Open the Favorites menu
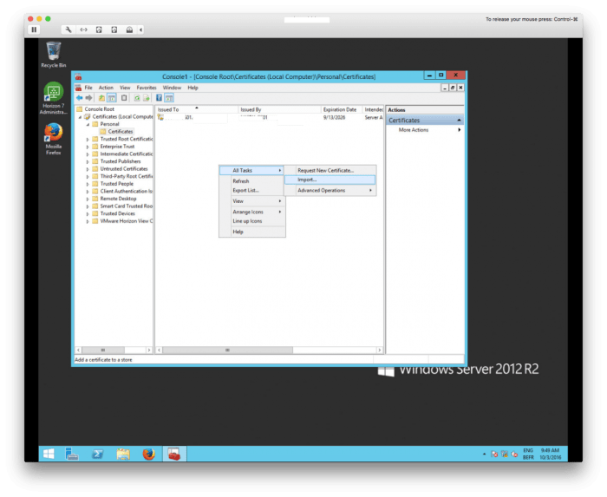This screenshot has width=607, height=497. pyautogui.click(x=147, y=88)
